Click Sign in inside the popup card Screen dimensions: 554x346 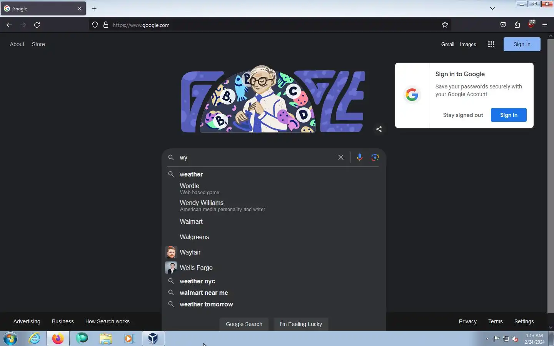(x=509, y=115)
